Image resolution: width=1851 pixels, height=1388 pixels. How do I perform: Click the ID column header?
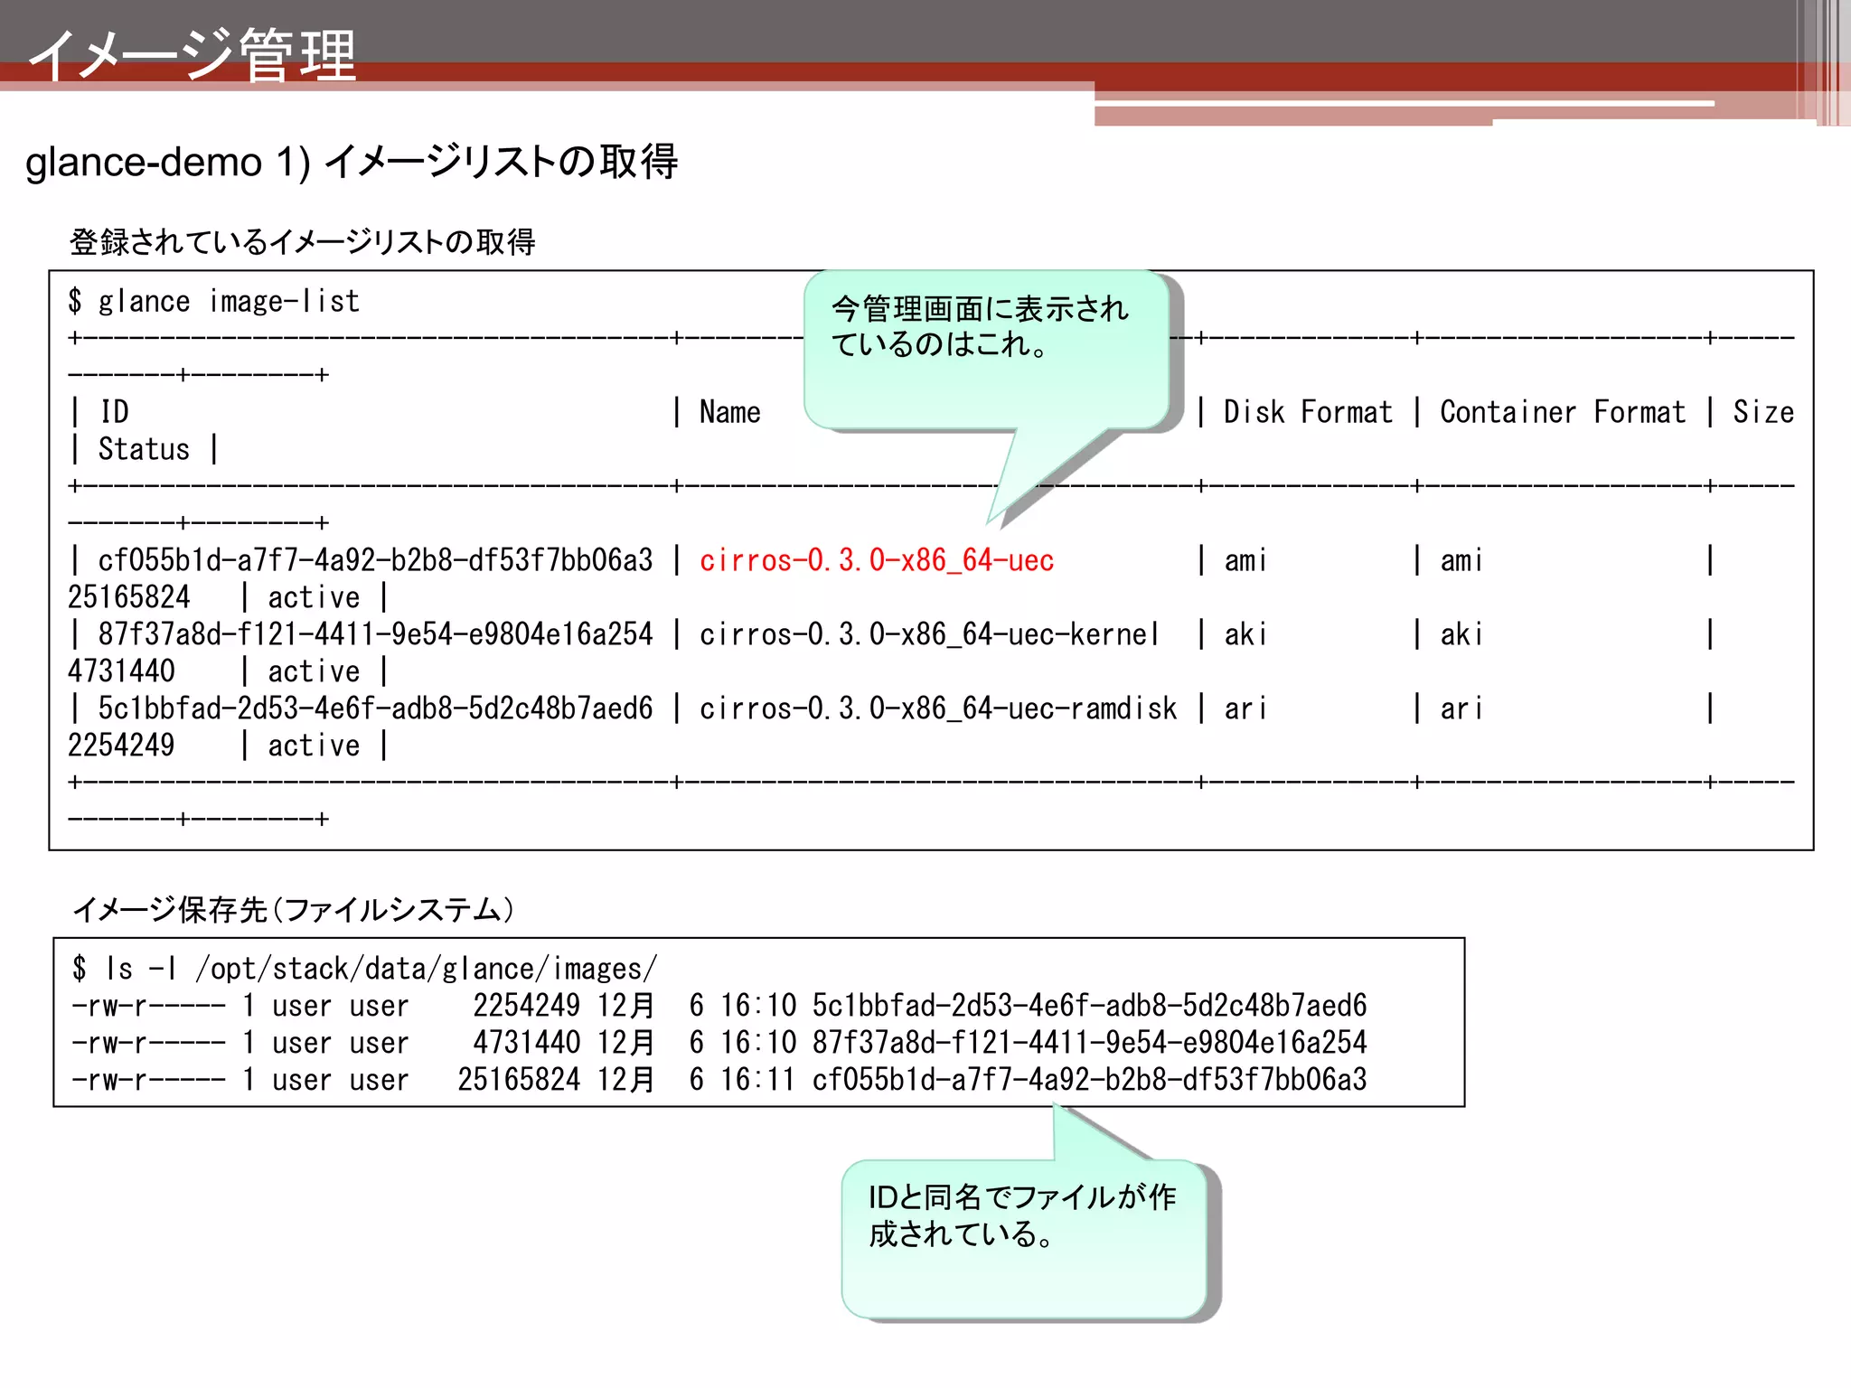pyautogui.click(x=114, y=412)
